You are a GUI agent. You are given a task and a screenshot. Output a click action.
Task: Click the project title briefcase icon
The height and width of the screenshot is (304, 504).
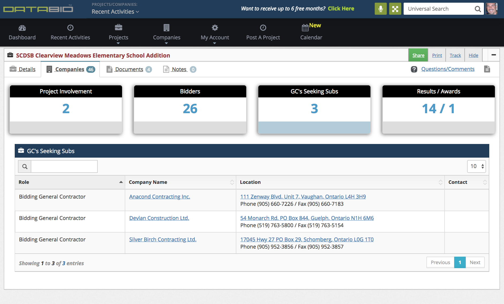pyautogui.click(x=10, y=55)
